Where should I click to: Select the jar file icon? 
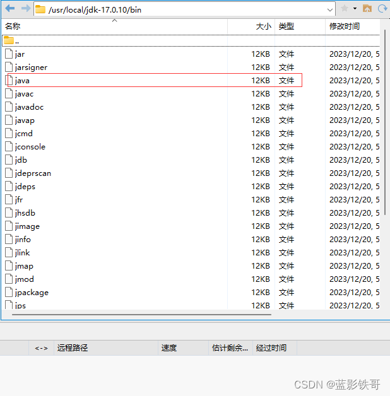[x=9, y=54]
